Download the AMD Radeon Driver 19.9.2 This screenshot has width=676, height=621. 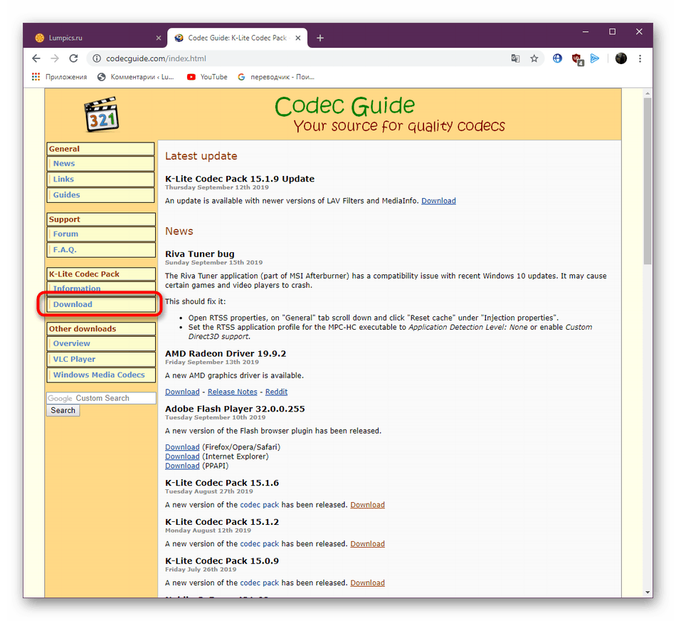click(182, 392)
